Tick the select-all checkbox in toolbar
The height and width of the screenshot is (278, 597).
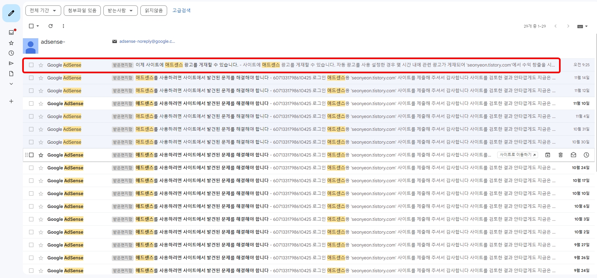[31, 26]
